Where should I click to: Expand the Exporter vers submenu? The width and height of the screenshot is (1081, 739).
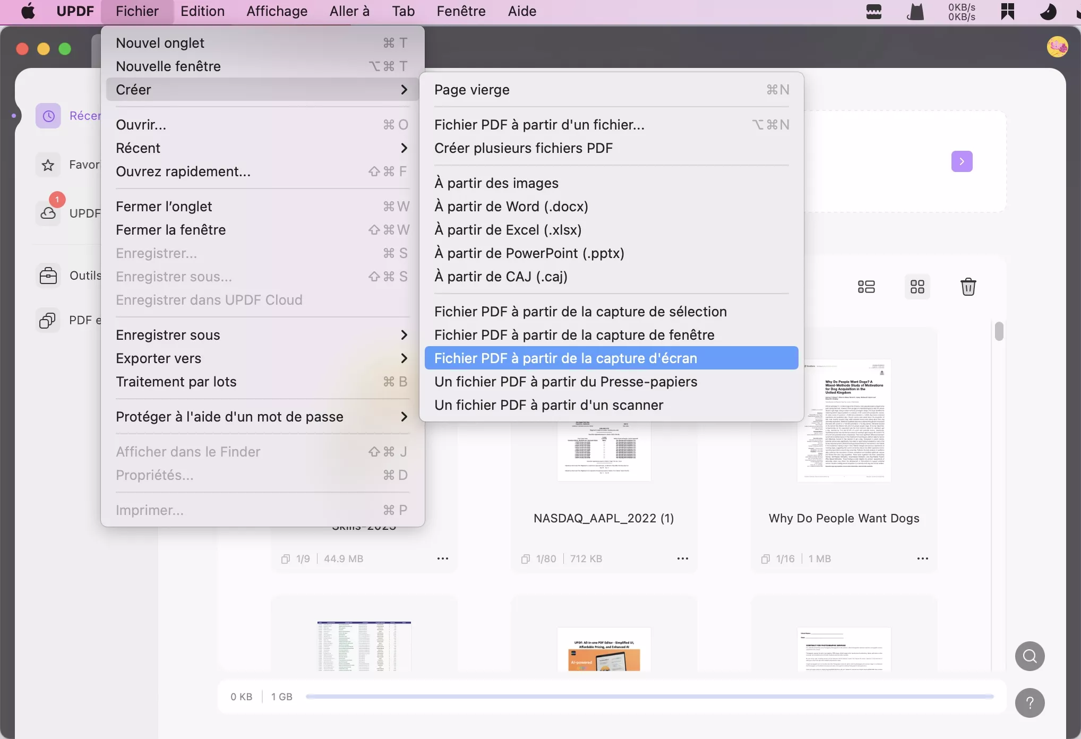pos(261,358)
